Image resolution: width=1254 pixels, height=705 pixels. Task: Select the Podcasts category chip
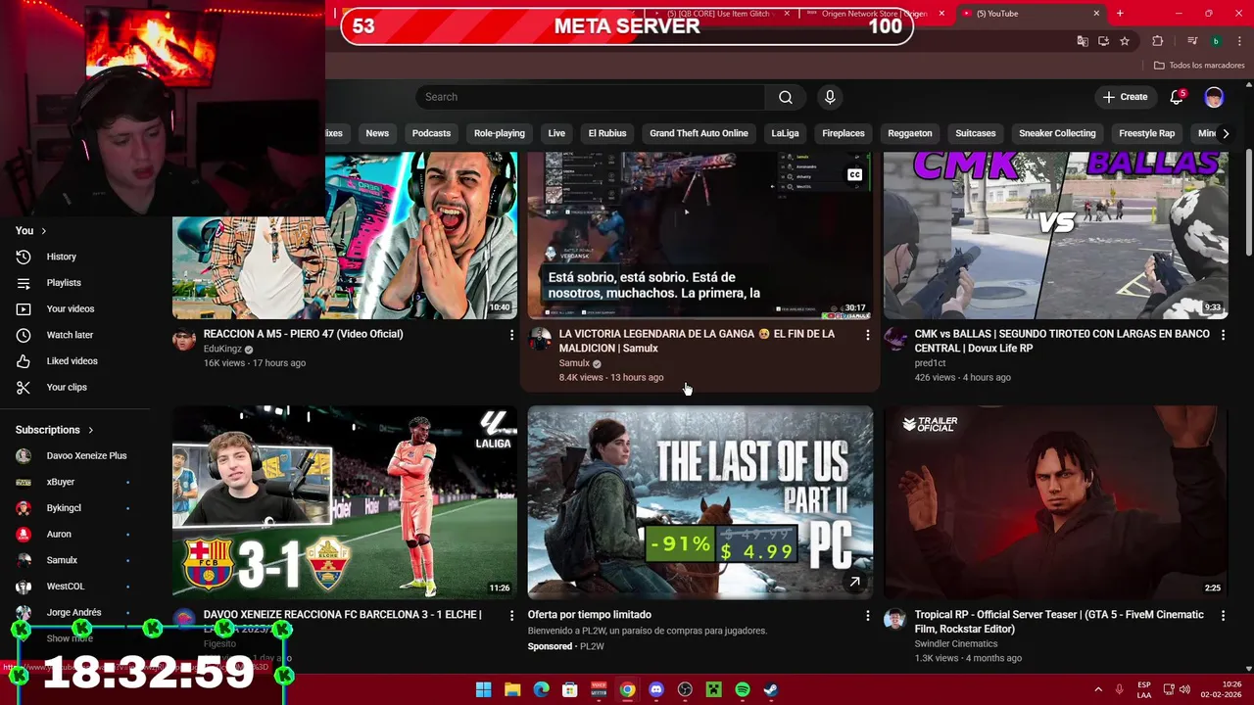(431, 133)
